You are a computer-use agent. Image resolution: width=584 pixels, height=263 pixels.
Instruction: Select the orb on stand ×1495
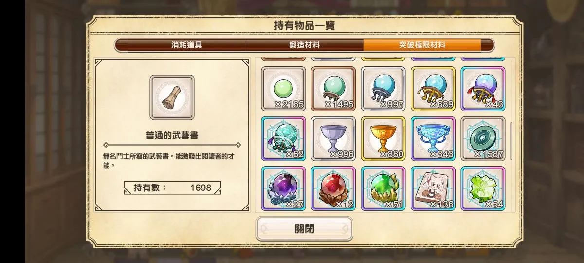(x=333, y=89)
